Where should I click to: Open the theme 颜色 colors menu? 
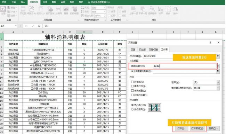12,8
